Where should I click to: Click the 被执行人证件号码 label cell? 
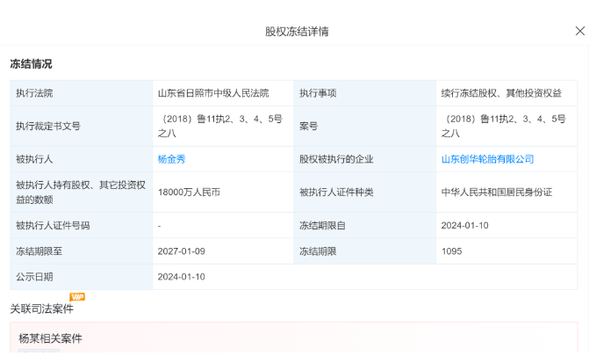click(53, 225)
